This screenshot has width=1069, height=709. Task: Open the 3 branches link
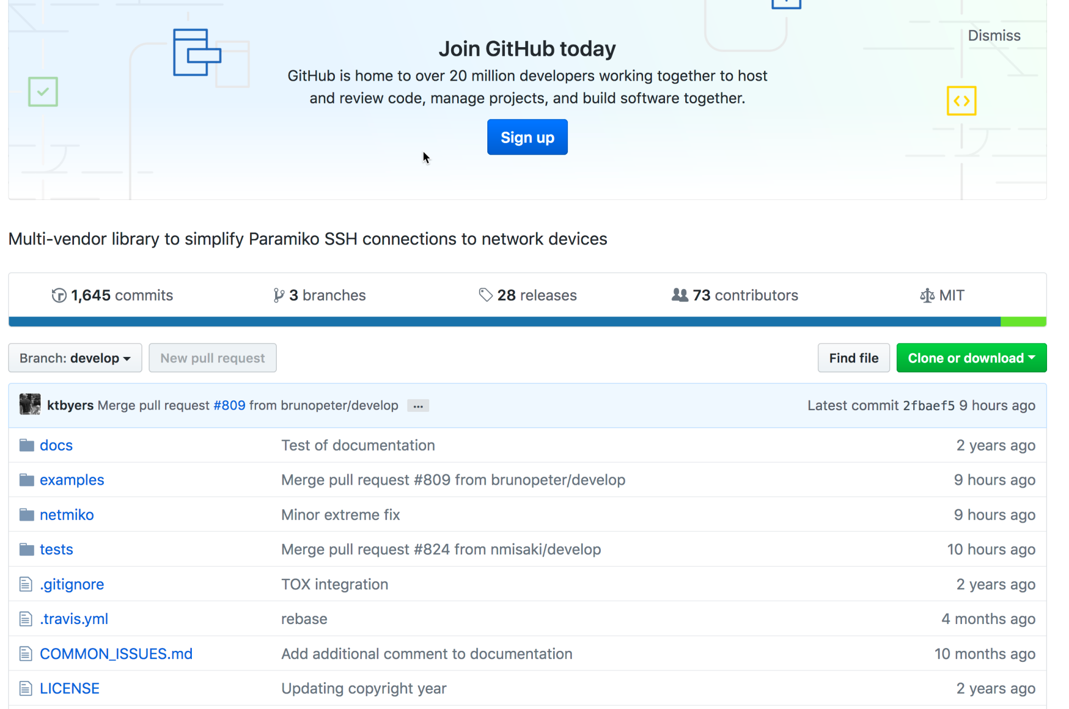320,296
